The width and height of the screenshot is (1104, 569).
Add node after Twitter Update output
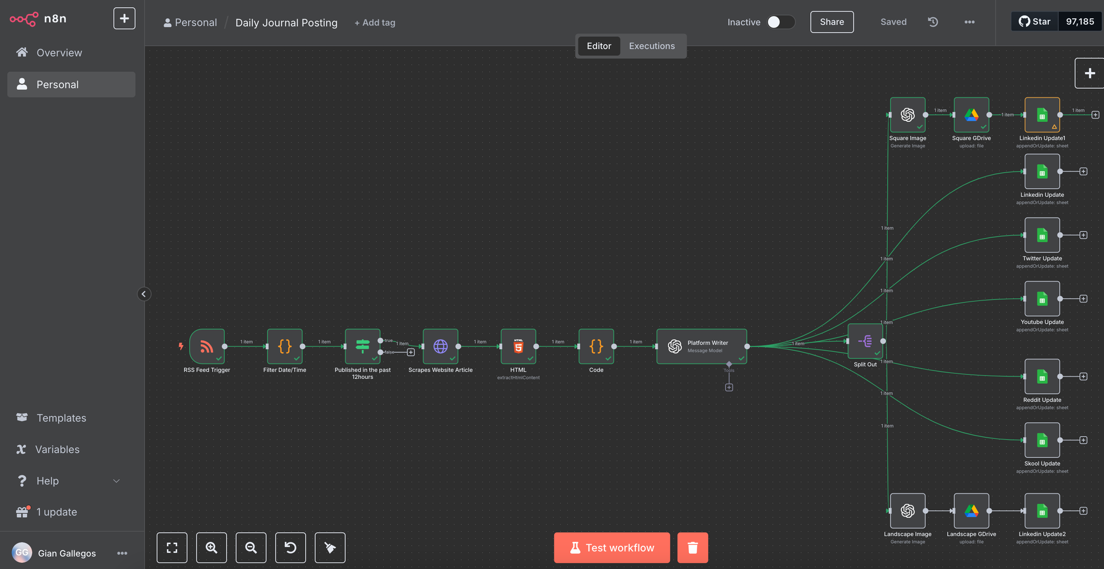pos(1084,235)
